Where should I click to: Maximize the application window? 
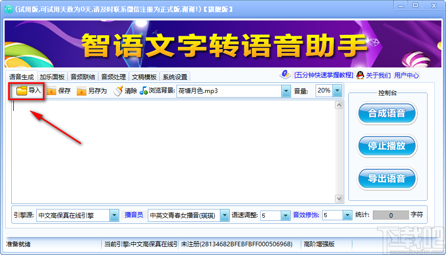415,6
